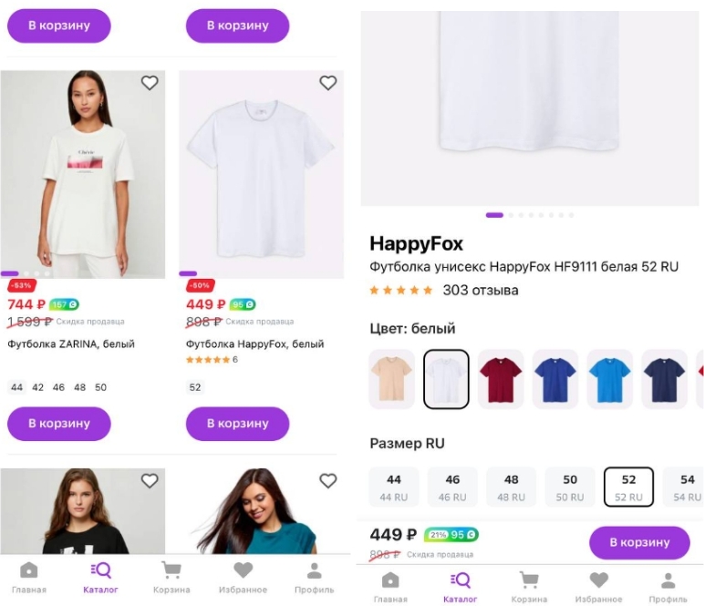Select the burgundy t-shirt color swatch
Viewport: 704px width, 606px height.
coord(501,378)
